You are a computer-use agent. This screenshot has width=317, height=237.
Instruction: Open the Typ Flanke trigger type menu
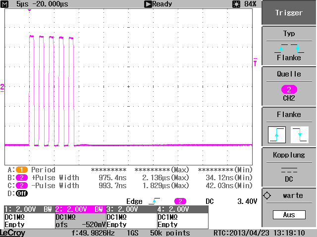(289, 46)
